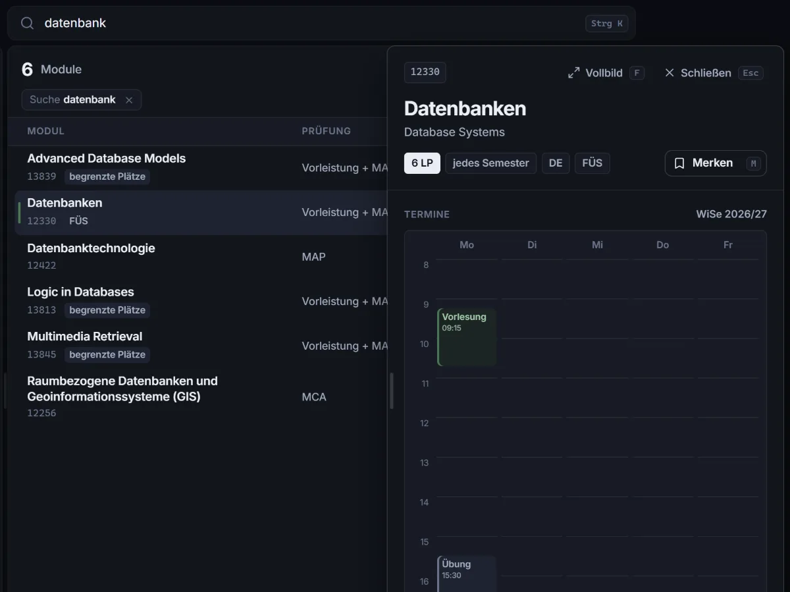This screenshot has width=790, height=592.
Task: Click the 'jedes Semester' tag
Action: (491, 163)
